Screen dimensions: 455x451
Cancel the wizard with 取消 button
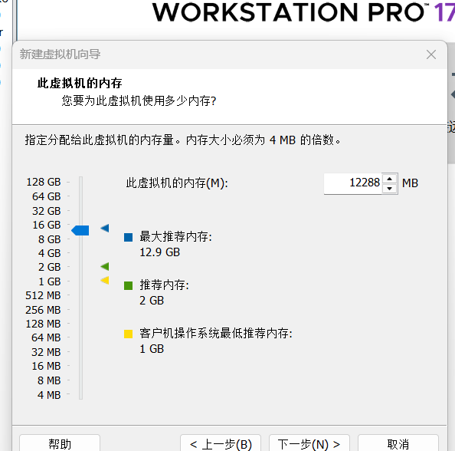(x=398, y=443)
